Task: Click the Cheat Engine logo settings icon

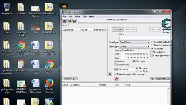Action: (x=166, y=24)
